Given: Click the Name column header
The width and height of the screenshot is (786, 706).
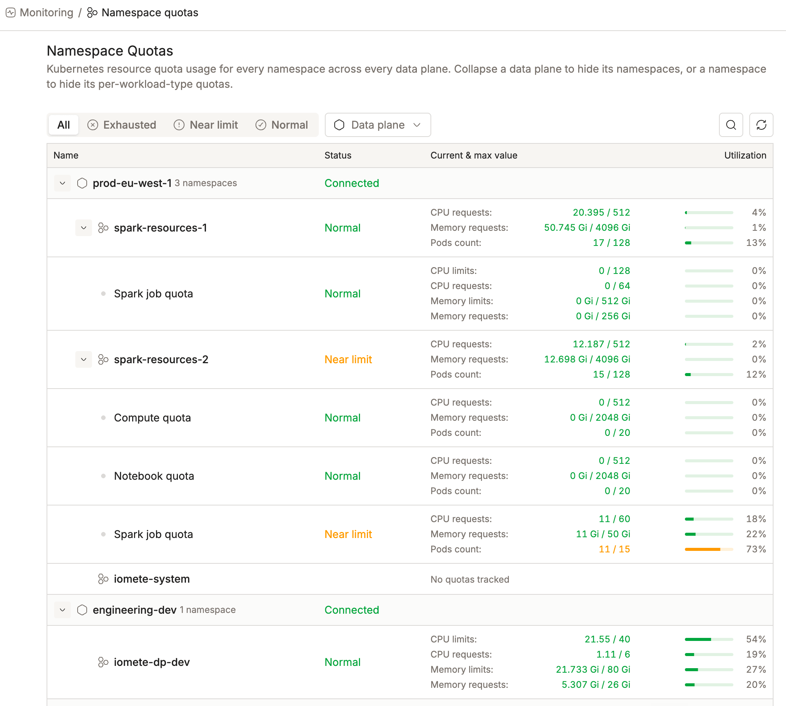Looking at the screenshot, I should [x=66, y=156].
